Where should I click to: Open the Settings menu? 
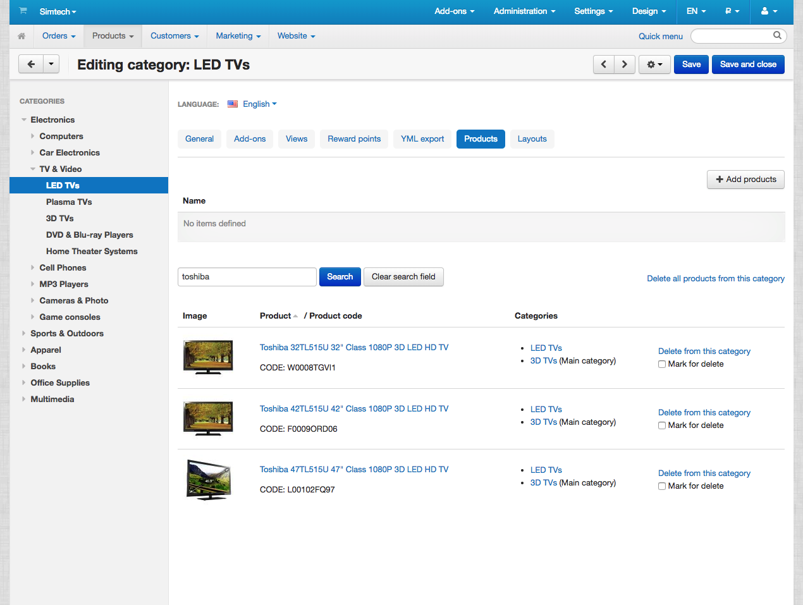click(x=594, y=11)
